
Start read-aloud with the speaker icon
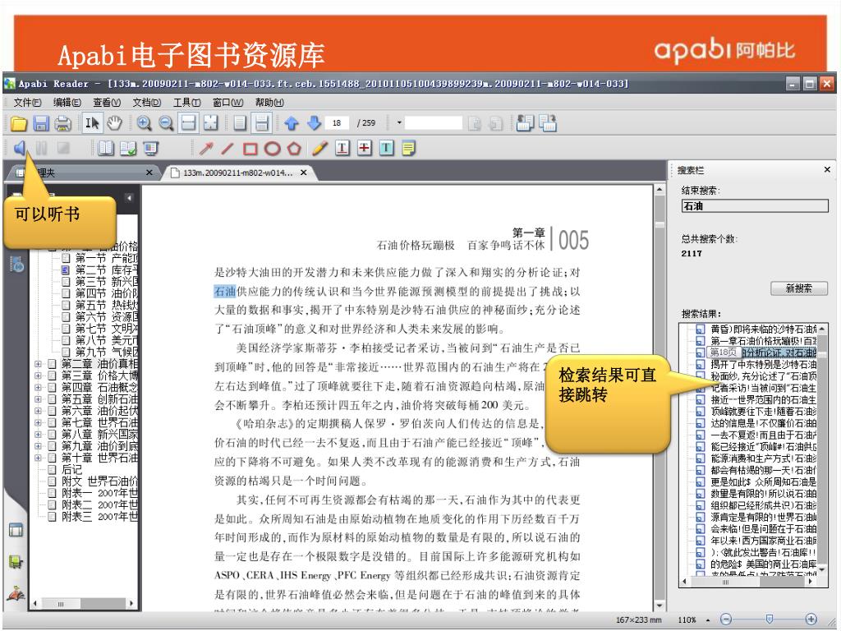(20, 148)
